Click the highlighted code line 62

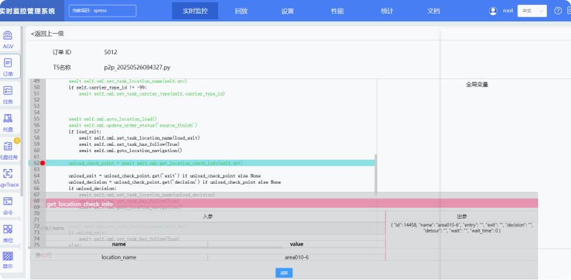(202, 163)
